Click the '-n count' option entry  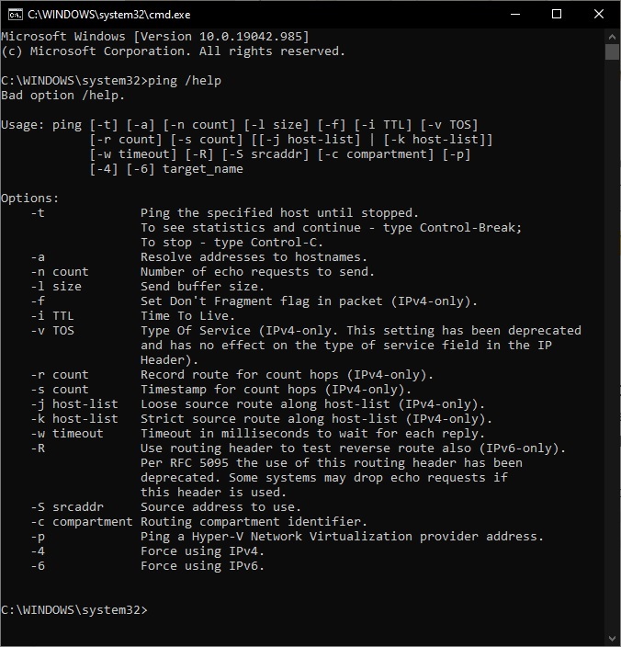click(x=60, y=272)
